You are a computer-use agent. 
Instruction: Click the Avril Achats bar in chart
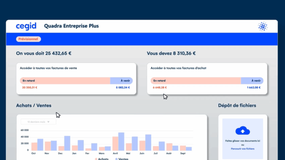[x=115, y=144]
